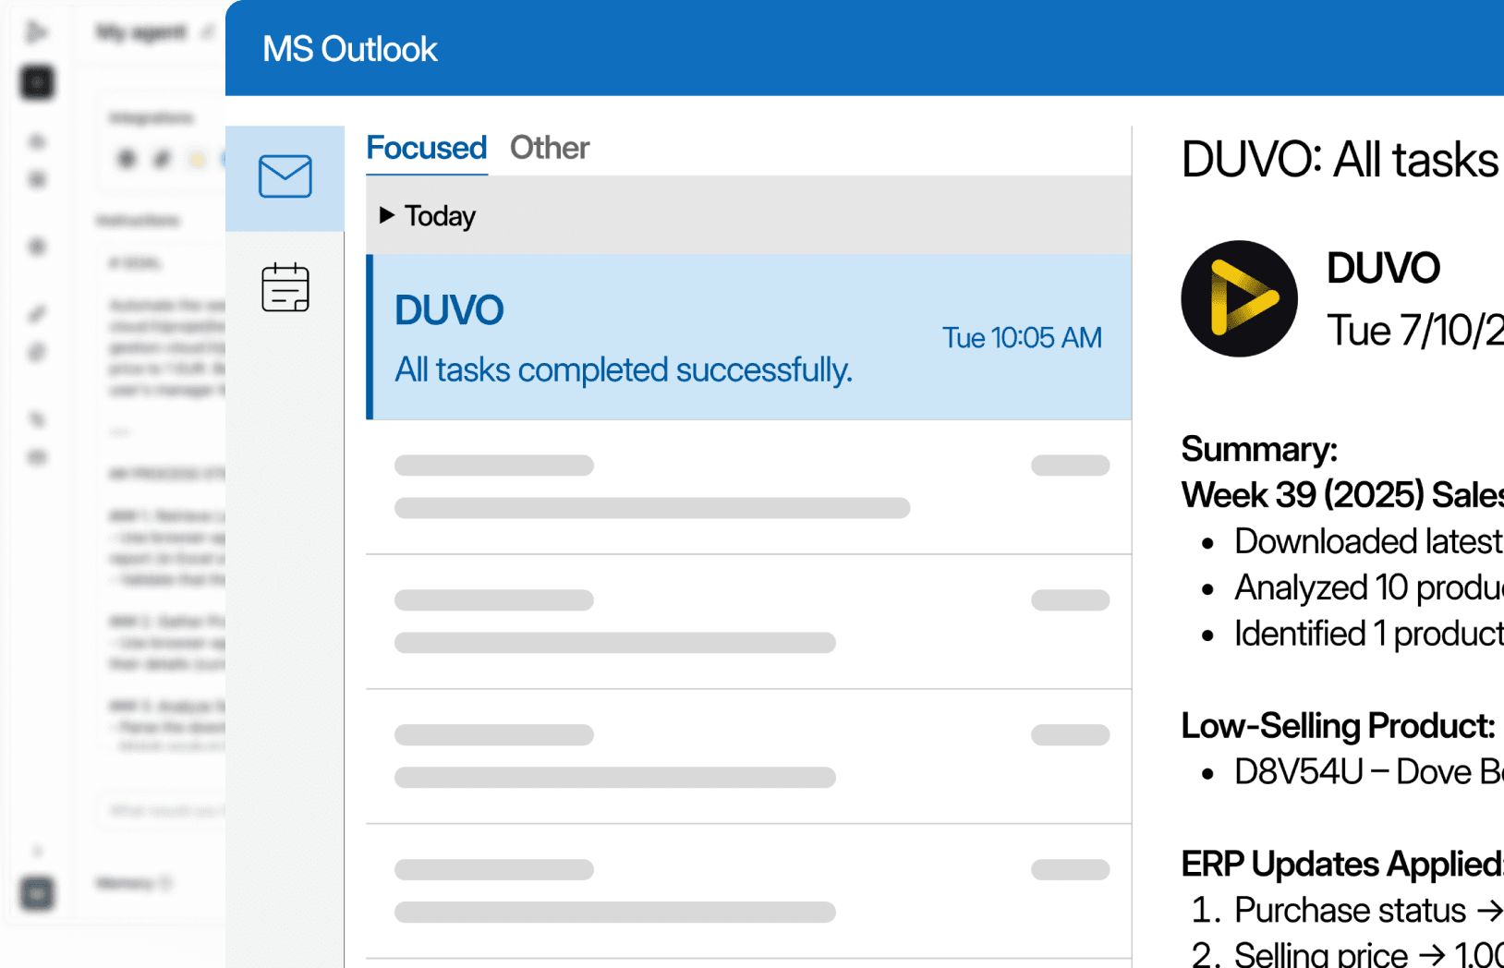The image size is (1504, 968).
Task: Click the 'Tue 7/10/2' date in reading pane
Action: [1414, 331]
